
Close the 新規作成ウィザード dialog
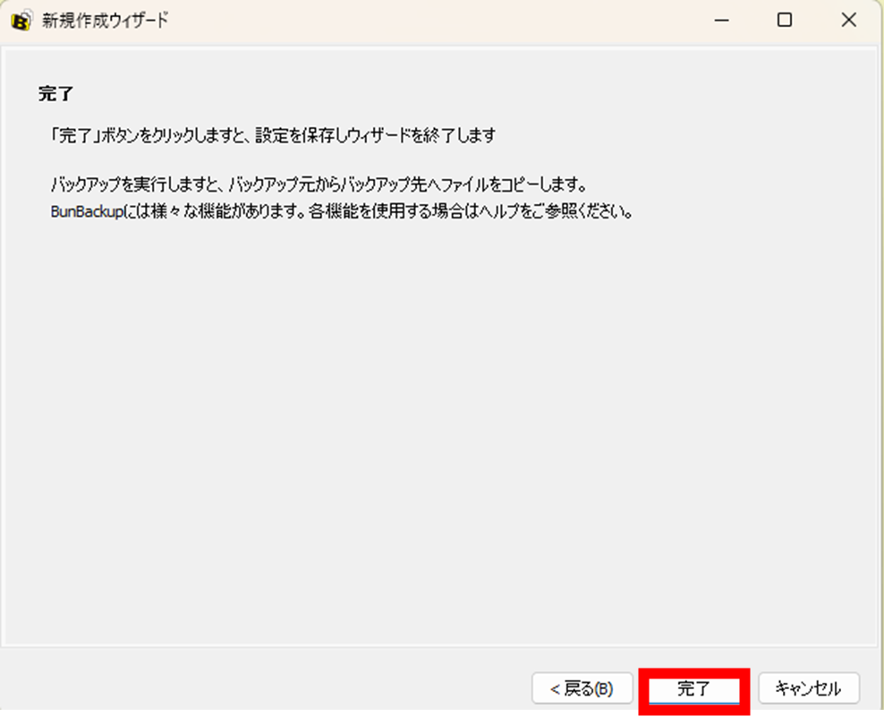tap(848, 19)
